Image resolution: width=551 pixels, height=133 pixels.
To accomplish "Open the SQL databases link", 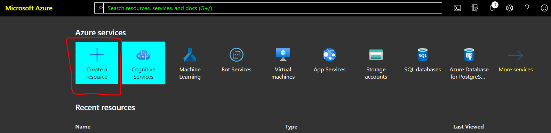I will 423,70.
